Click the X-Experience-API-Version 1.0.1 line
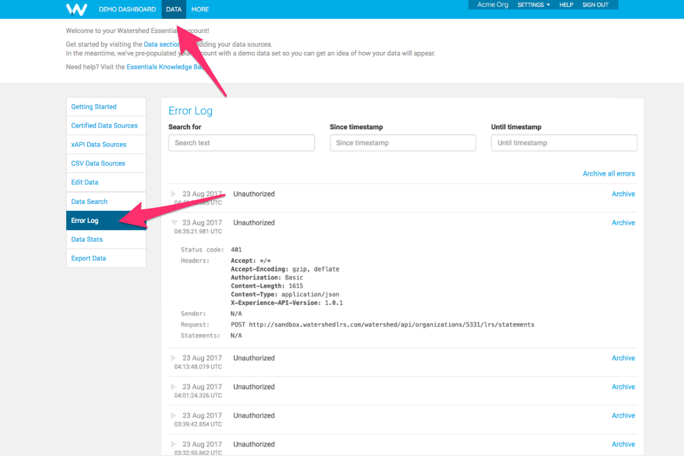The width and height of the screenshot is (684, 456). (287, 303)
